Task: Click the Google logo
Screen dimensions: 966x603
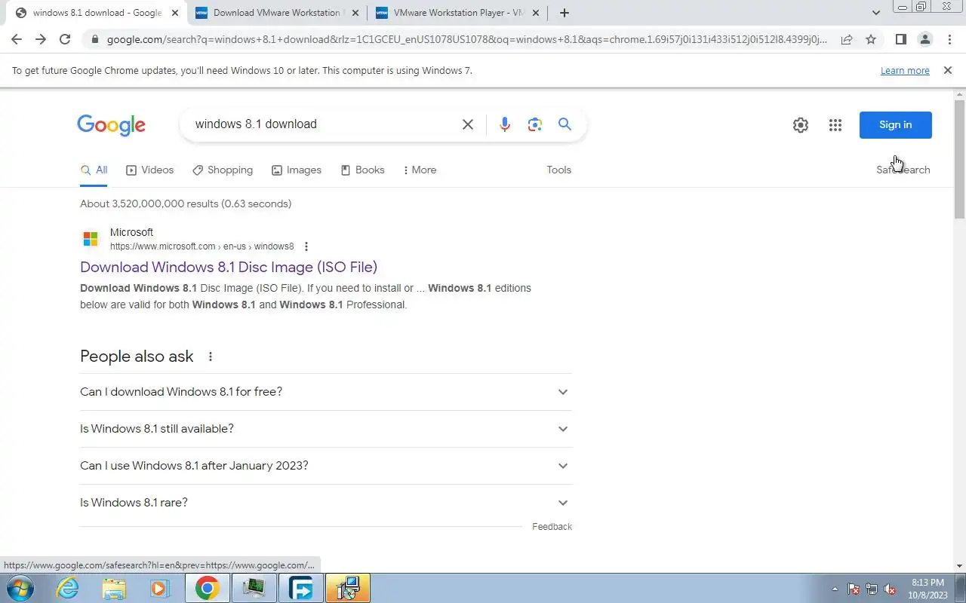Action: click(x=111, y=125)
